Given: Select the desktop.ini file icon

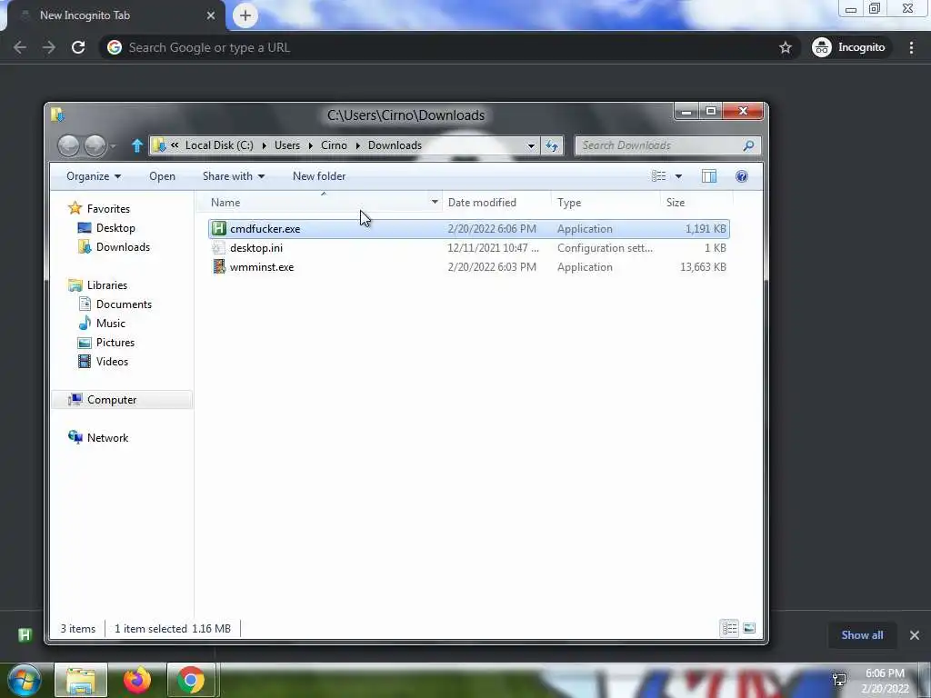Looking at the screenshot, I should tap(219, 248).
